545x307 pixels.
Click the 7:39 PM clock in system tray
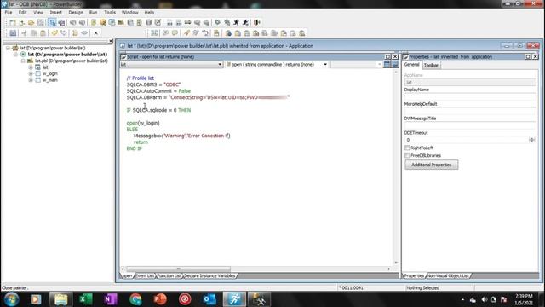tap(524, 296)
